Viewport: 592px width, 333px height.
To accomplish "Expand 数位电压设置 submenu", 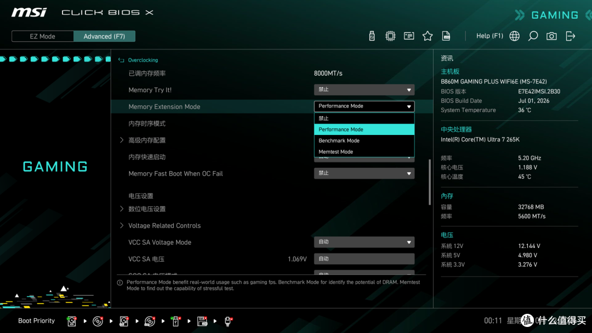I will (146, 209).
